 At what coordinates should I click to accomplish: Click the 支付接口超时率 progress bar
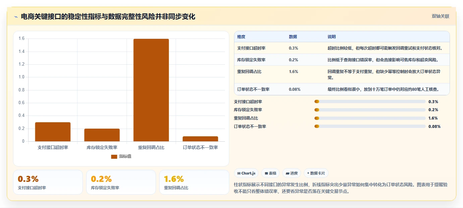[370, 101]
